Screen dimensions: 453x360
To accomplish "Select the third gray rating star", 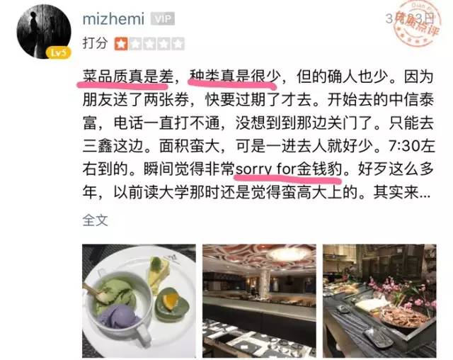I will coord(149,44).
